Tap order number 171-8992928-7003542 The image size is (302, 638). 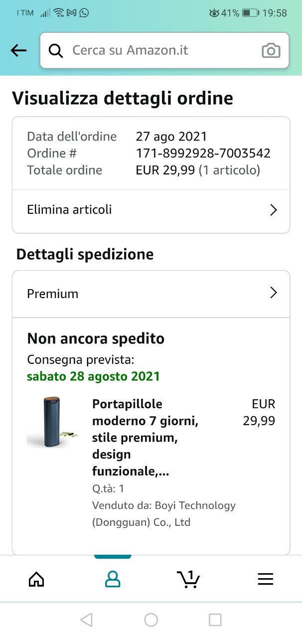point(203,153)
